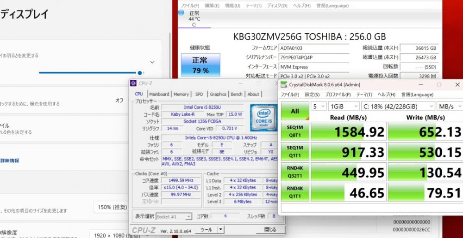Click the Intel Core i5 8250U name field

[203, 107]
